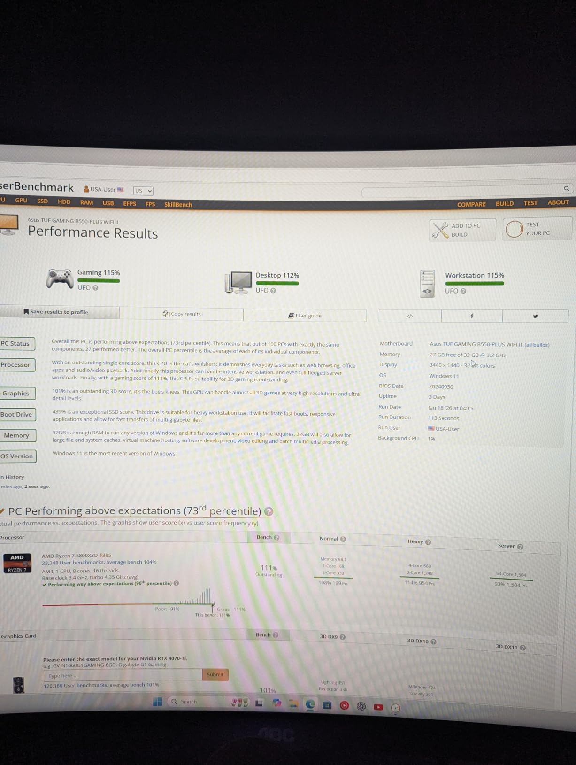Open the HDD menu item

coord(64,202)
